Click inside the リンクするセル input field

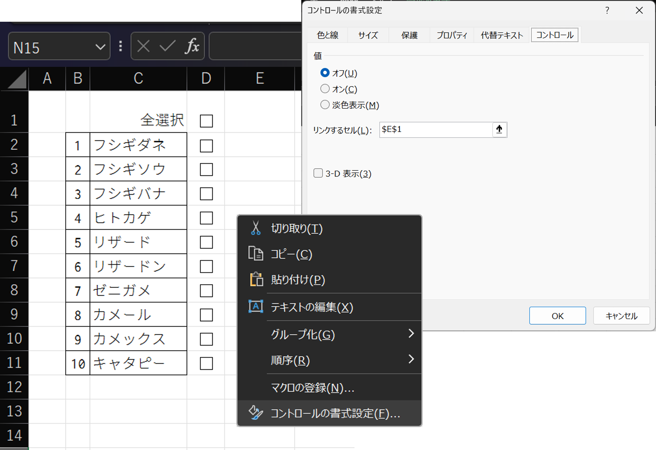435,130
